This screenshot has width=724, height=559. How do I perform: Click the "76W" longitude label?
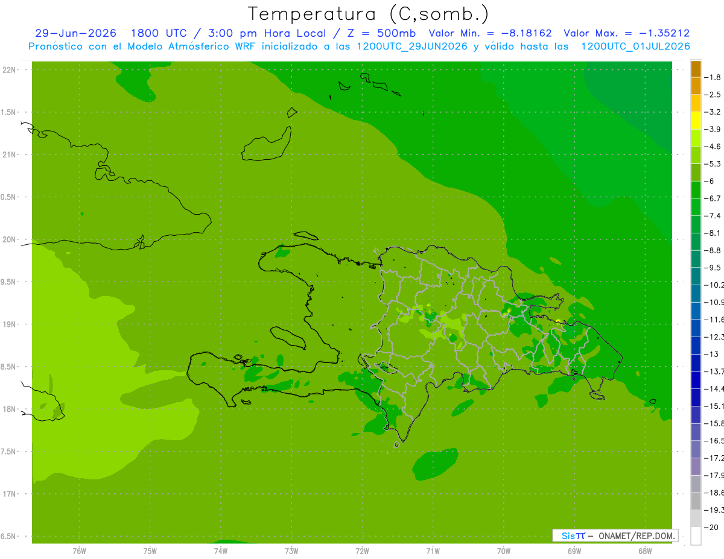[79, 551]
